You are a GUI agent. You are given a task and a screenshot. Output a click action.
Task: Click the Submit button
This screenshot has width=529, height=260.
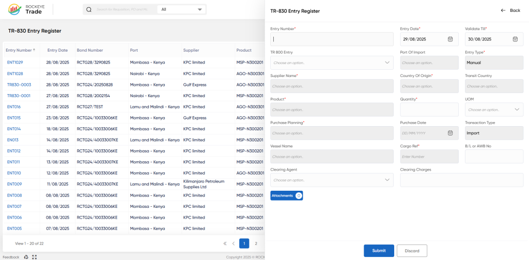coord(379,251)
